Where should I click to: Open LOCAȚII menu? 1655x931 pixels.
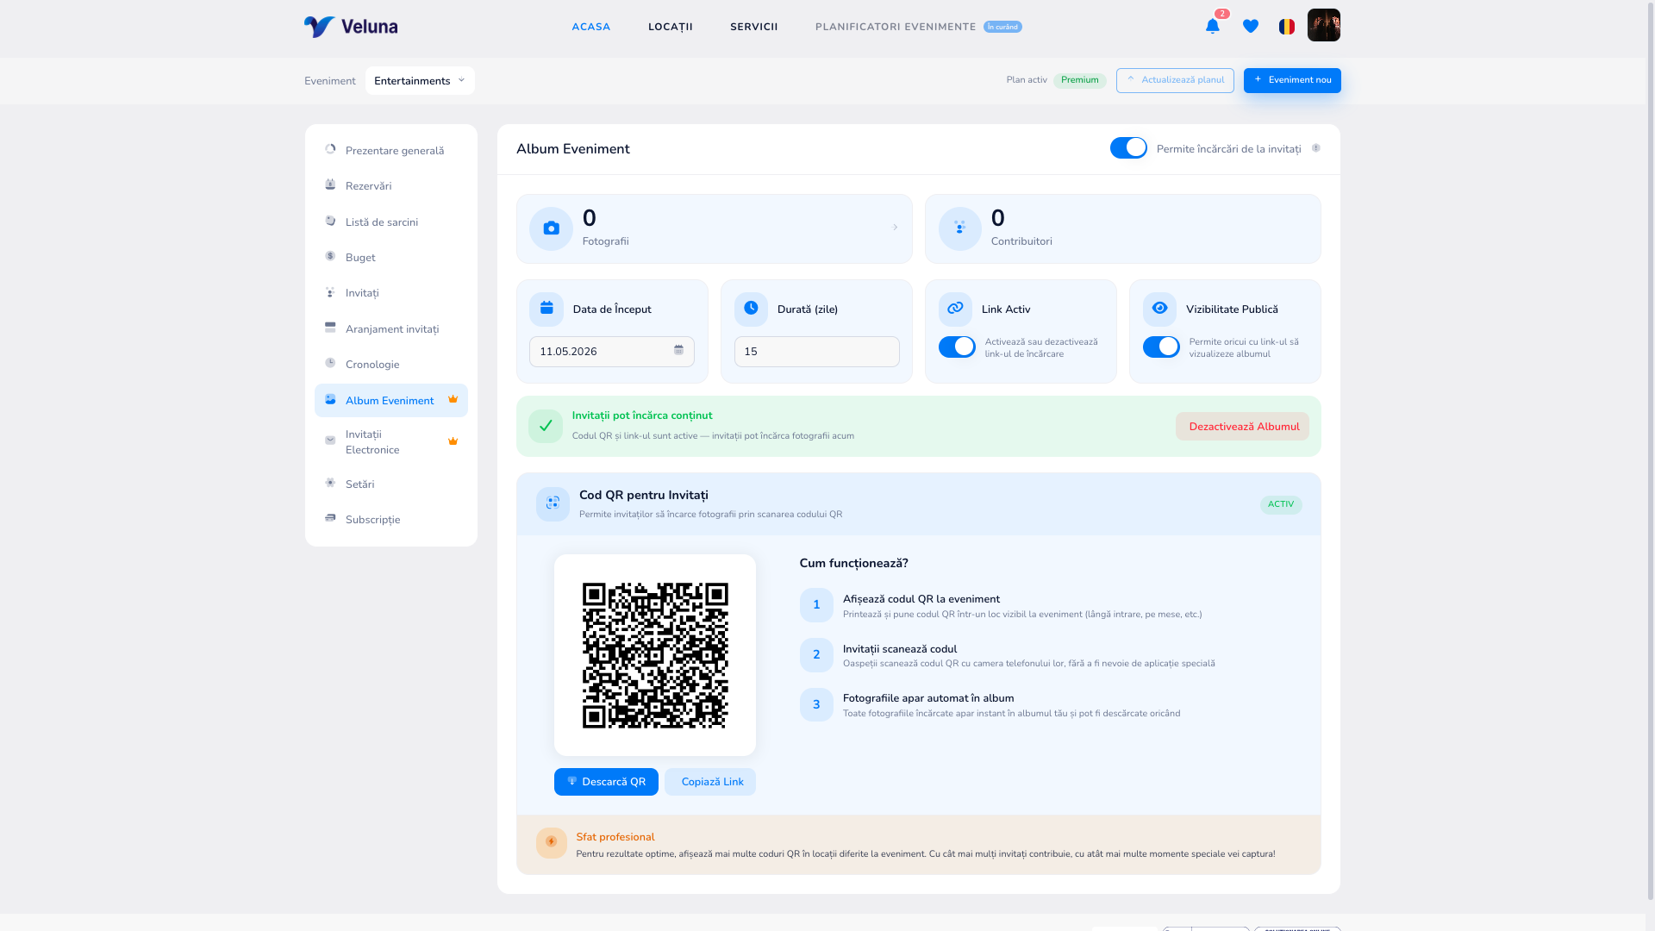click(x=671, y=27)
